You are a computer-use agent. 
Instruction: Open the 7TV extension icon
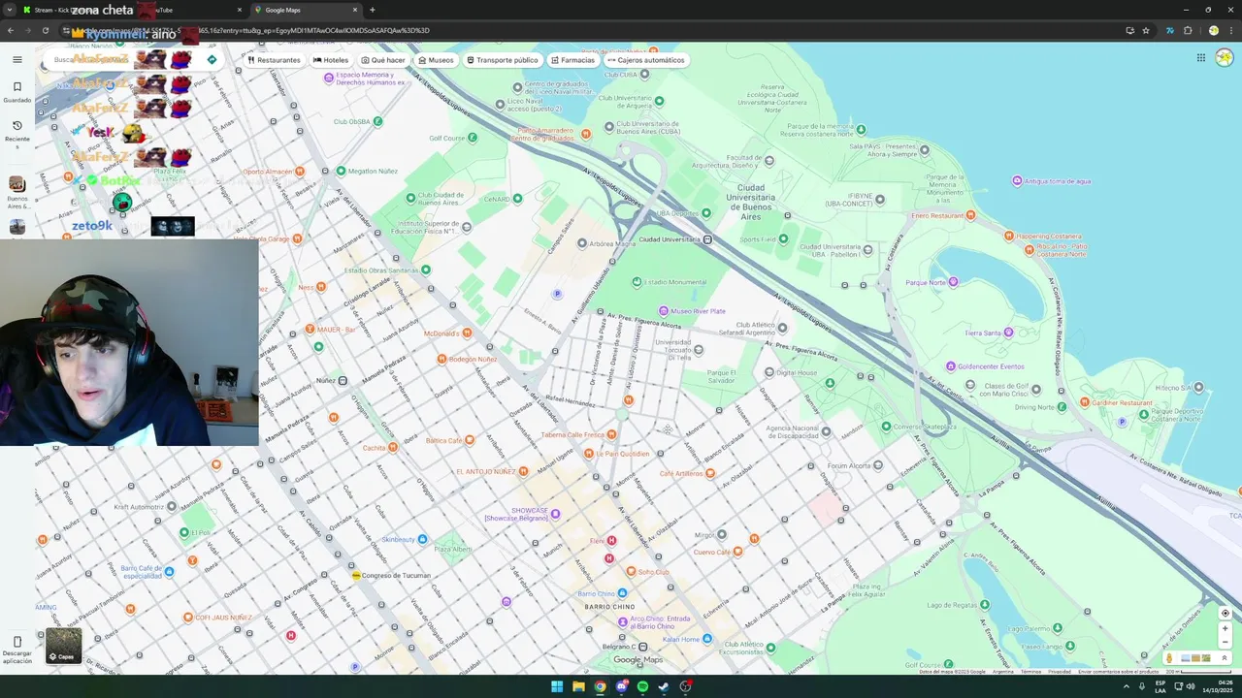1169,30
